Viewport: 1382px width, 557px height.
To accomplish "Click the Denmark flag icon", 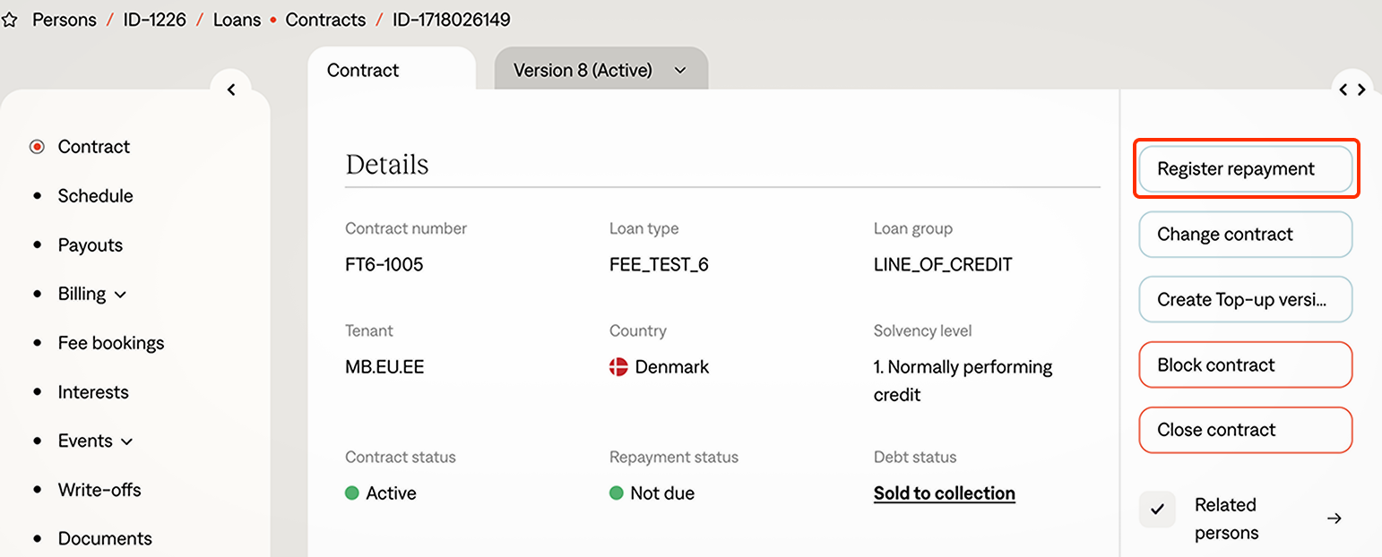I will pyautogui.click(x=618, y=367).
